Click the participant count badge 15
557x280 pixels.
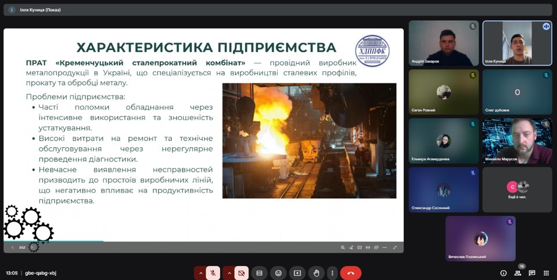(522, 266)
